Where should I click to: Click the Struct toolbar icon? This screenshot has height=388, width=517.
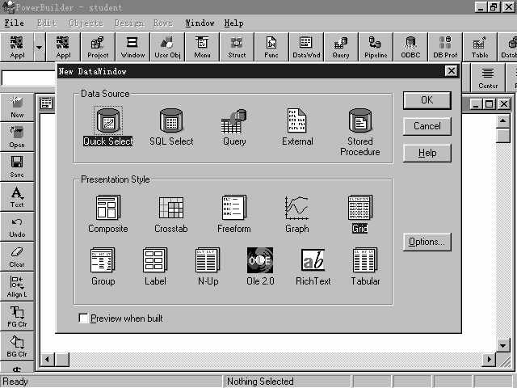[x=237, y=47]
